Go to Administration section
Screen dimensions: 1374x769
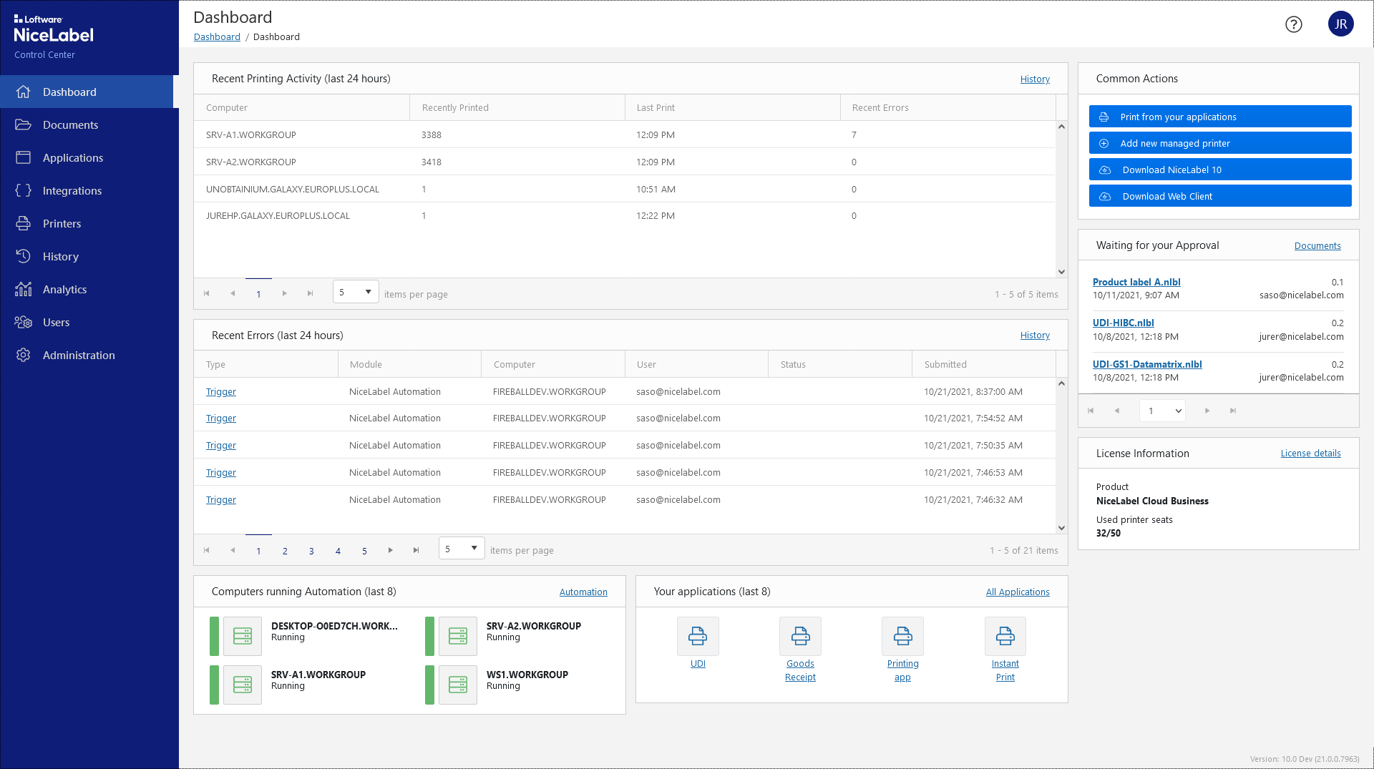click(x=79, y=355)
